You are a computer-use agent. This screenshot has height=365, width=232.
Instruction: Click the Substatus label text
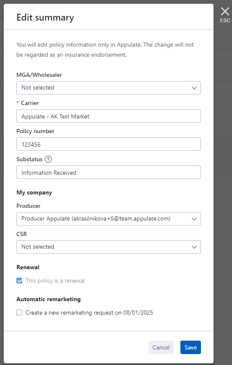pyautogui.click(x=29, y=159)
